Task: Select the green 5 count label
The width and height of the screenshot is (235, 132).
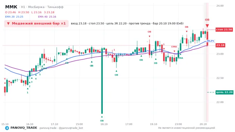Action: pyautogui.click(x=40, y=74)
